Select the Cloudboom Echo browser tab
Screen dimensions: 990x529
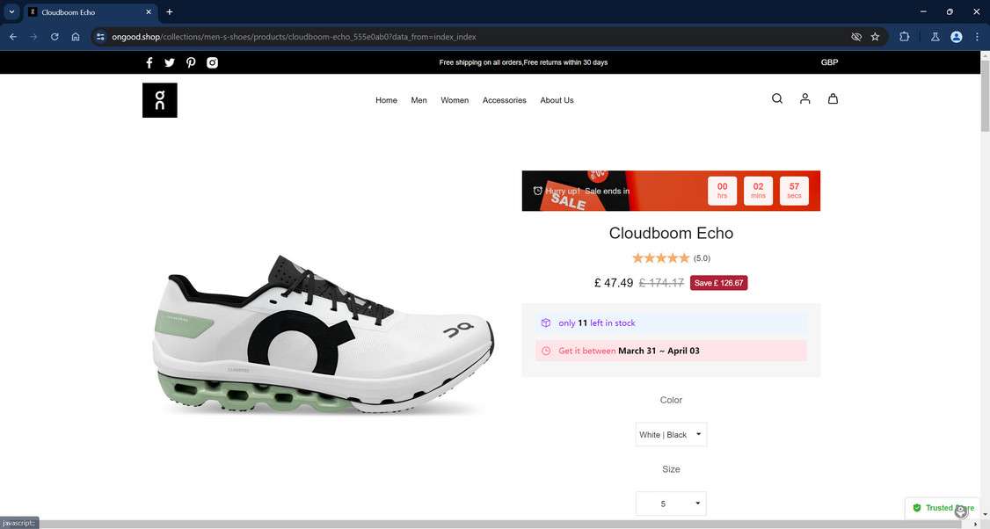[x=91, y=12]
